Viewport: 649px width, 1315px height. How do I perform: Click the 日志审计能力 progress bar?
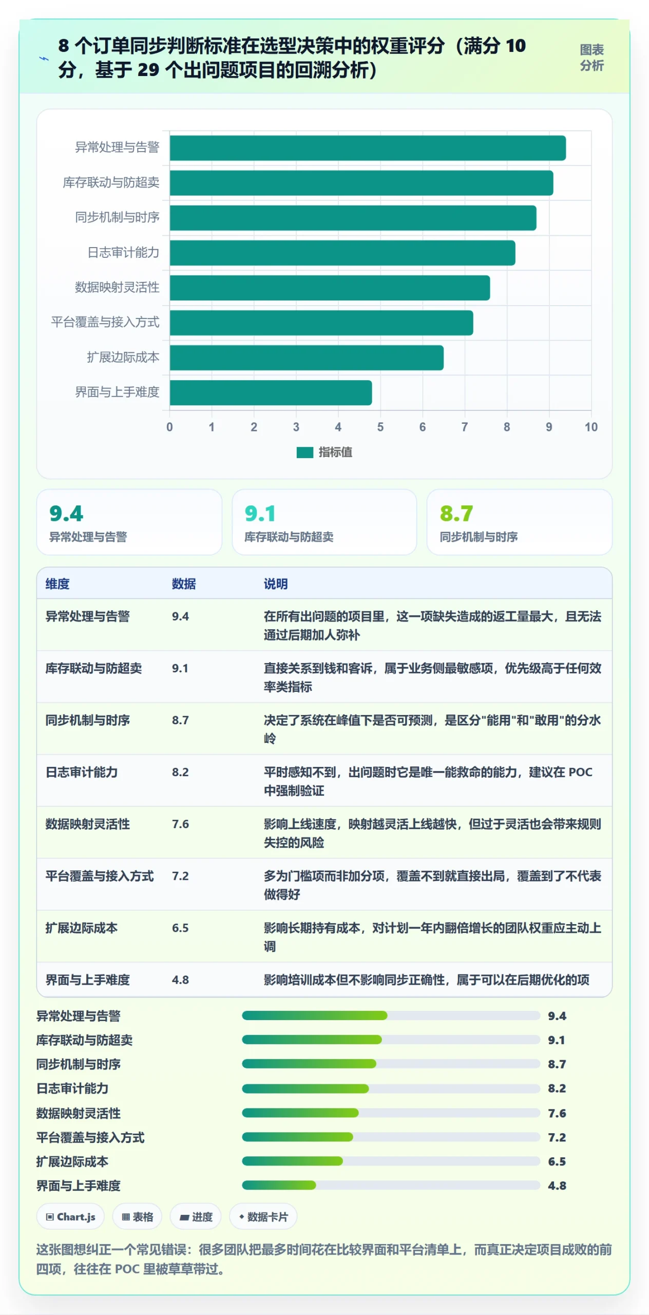point(391,1088)
